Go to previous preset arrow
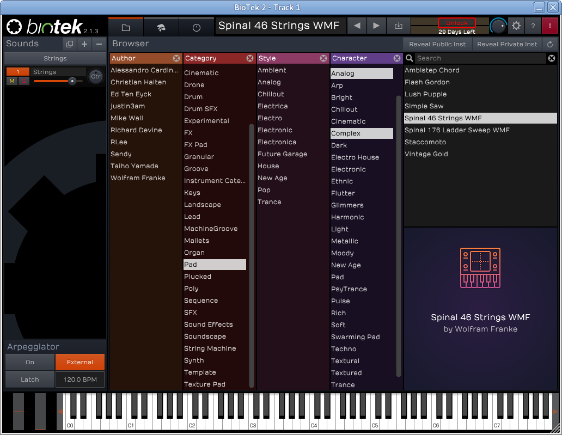Screen dimensions: 562x435 point(357,26)
